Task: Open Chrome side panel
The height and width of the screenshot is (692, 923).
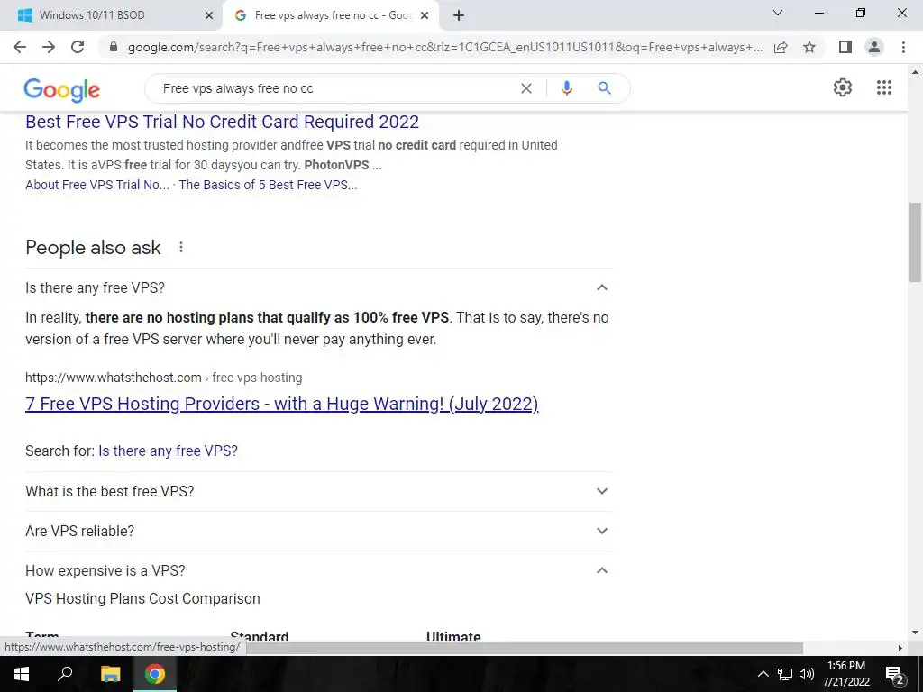Action: [845, 47]
